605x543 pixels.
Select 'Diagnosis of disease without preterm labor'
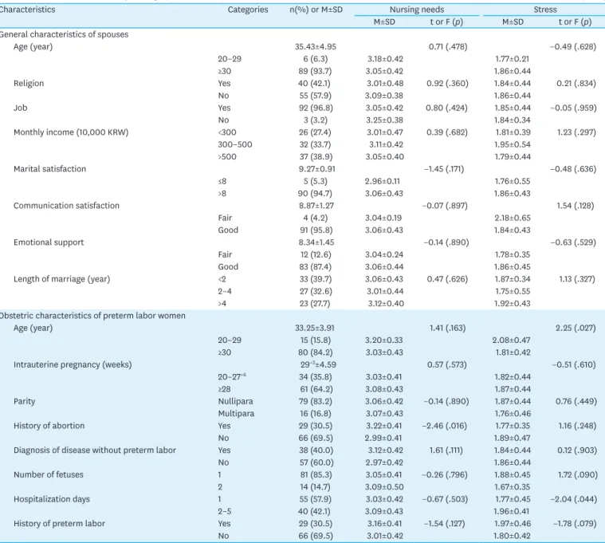(x=95, y=451)
